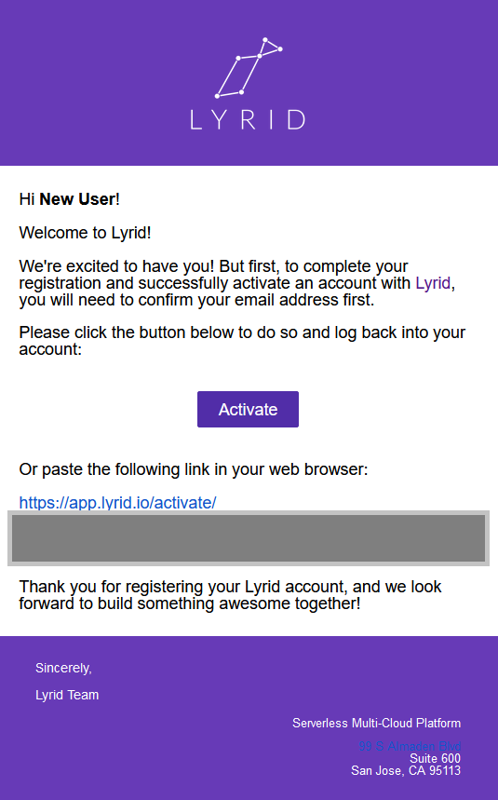Click the Serverless Multi-Cloud Platform tagline
Screen dimensions: 498x800
pos(376,723)
